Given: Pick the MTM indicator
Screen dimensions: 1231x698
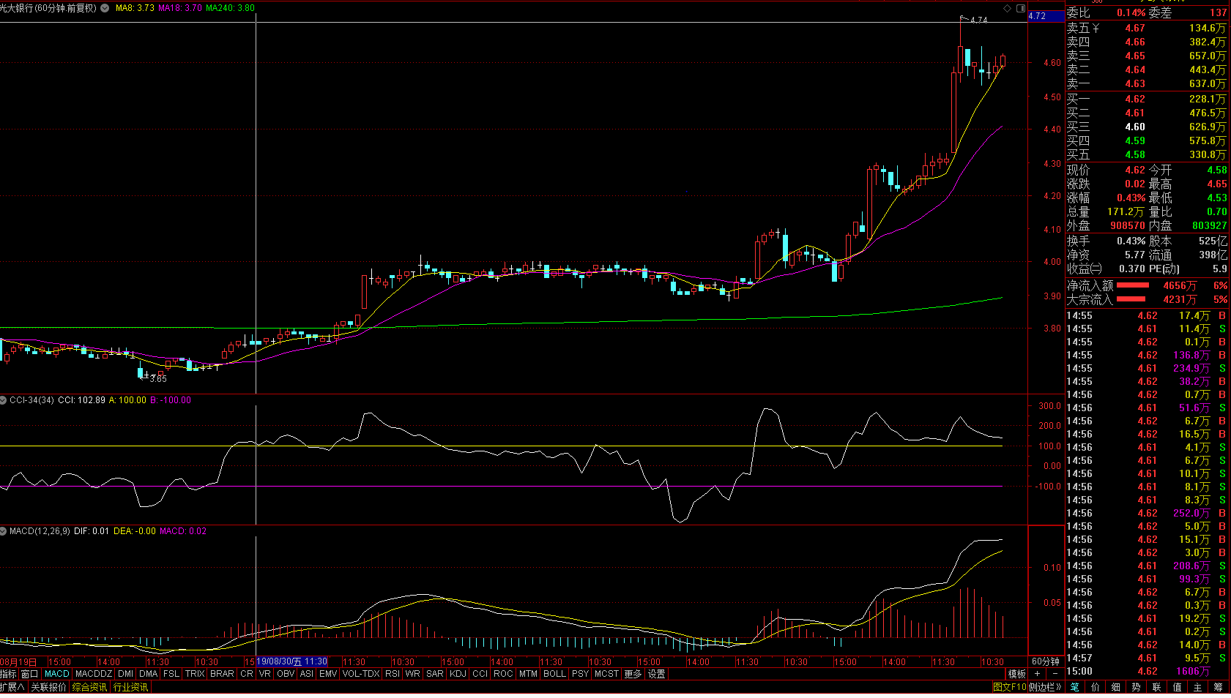Looking at the screenshot, I should tap(528, 674).
